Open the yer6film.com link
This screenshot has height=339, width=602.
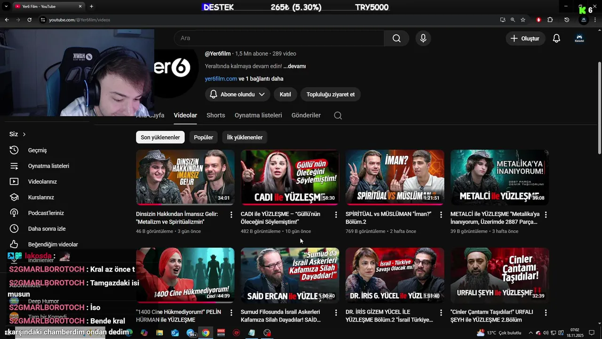221,79
